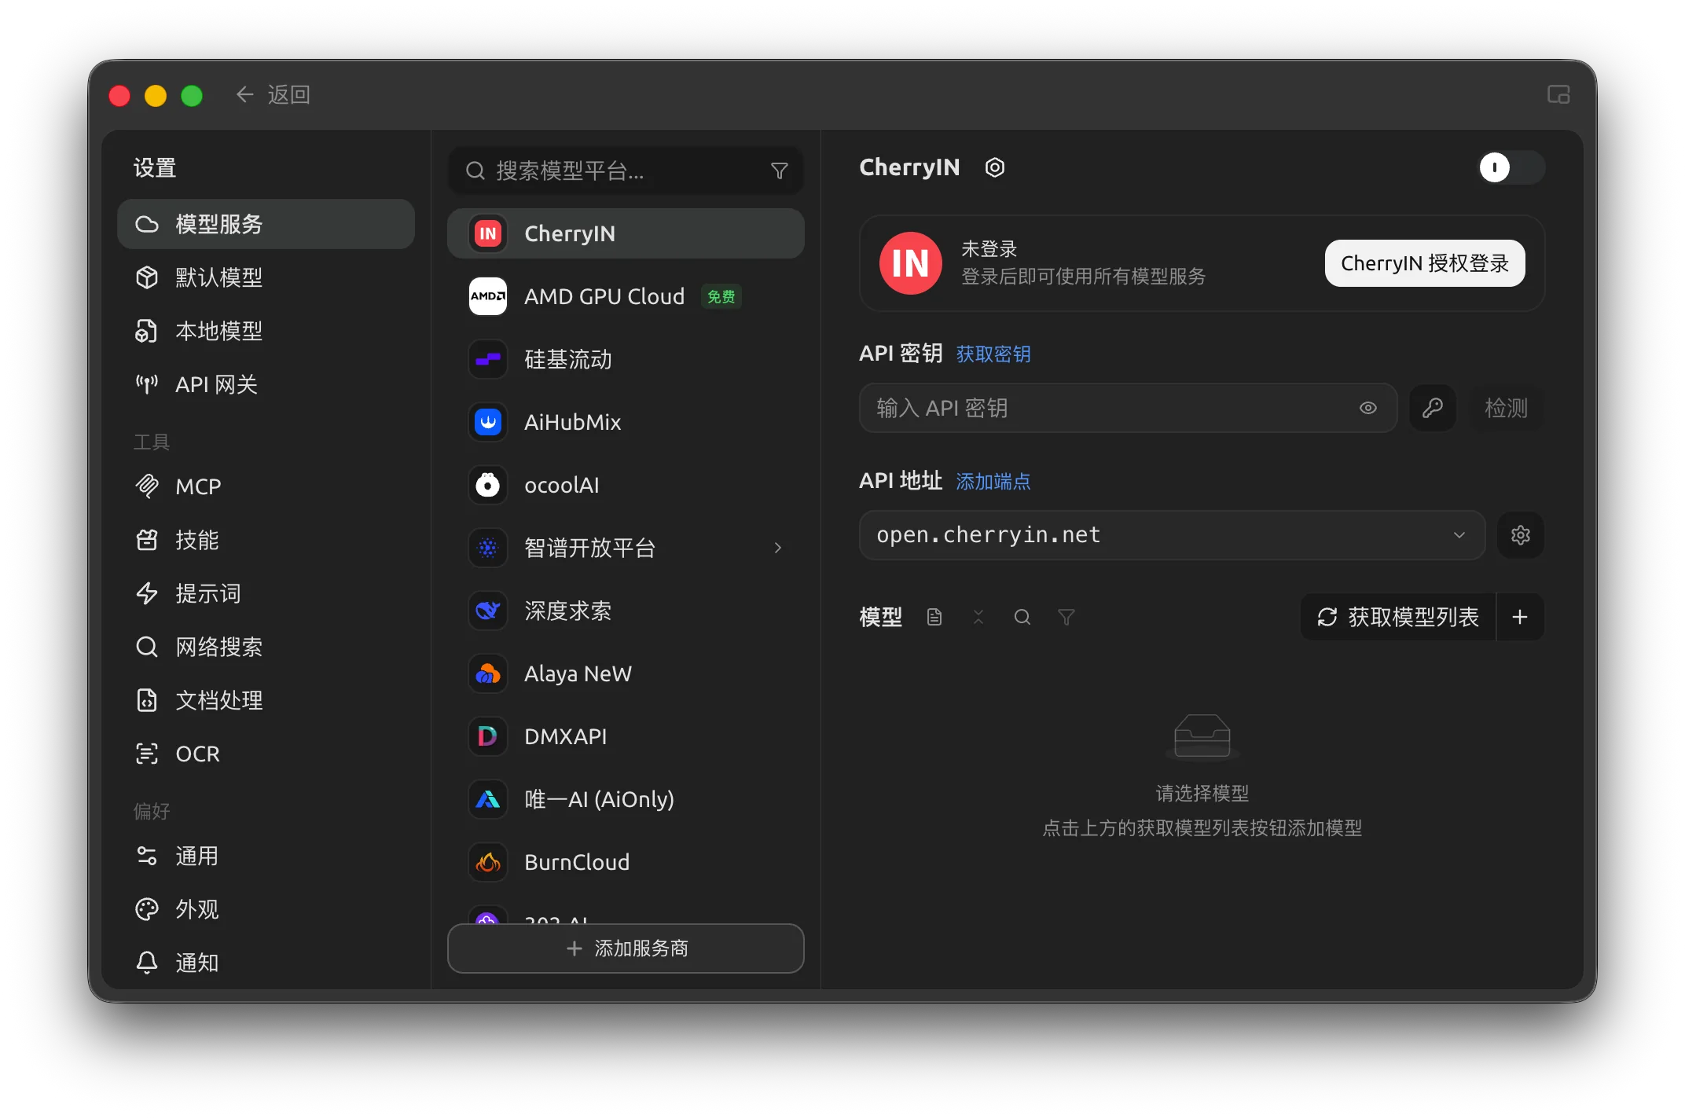Open the 通知 notifications section

266,963
